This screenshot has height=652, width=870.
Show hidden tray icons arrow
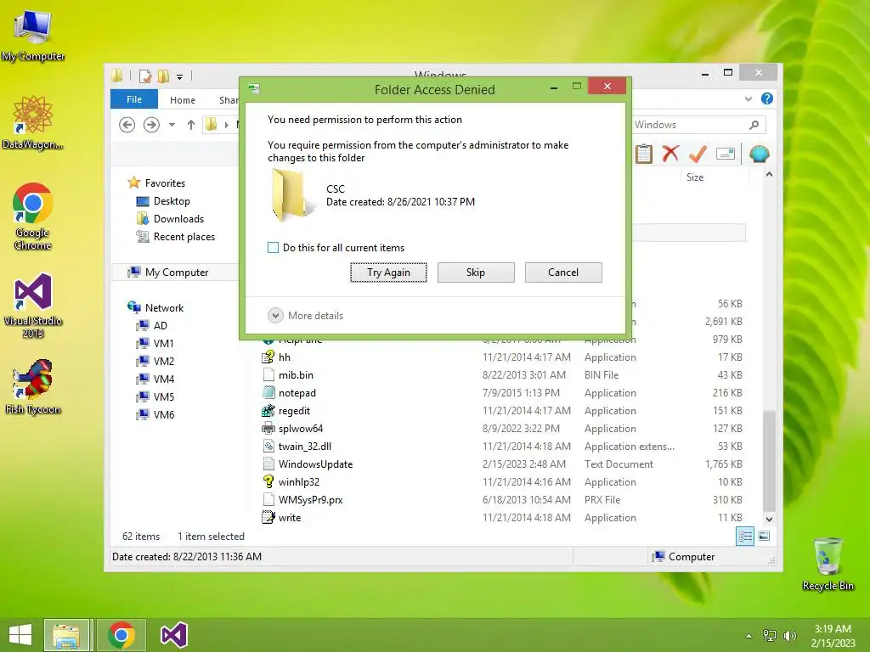tap(749, 636)
